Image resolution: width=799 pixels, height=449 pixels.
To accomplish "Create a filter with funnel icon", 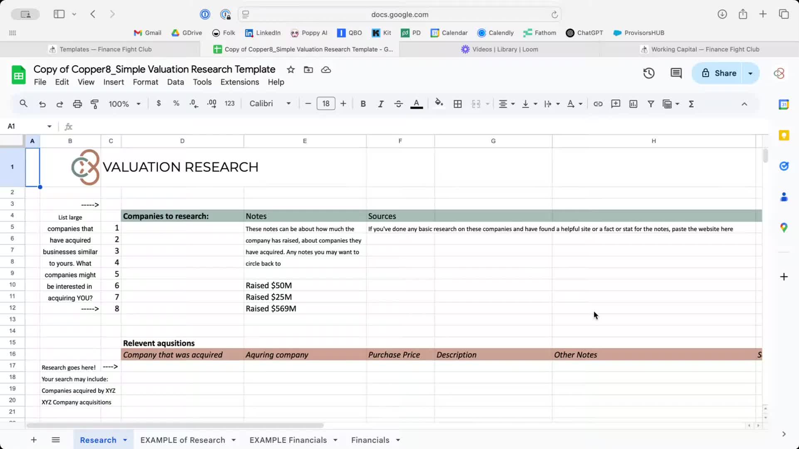I will click(x=651, y=104).
